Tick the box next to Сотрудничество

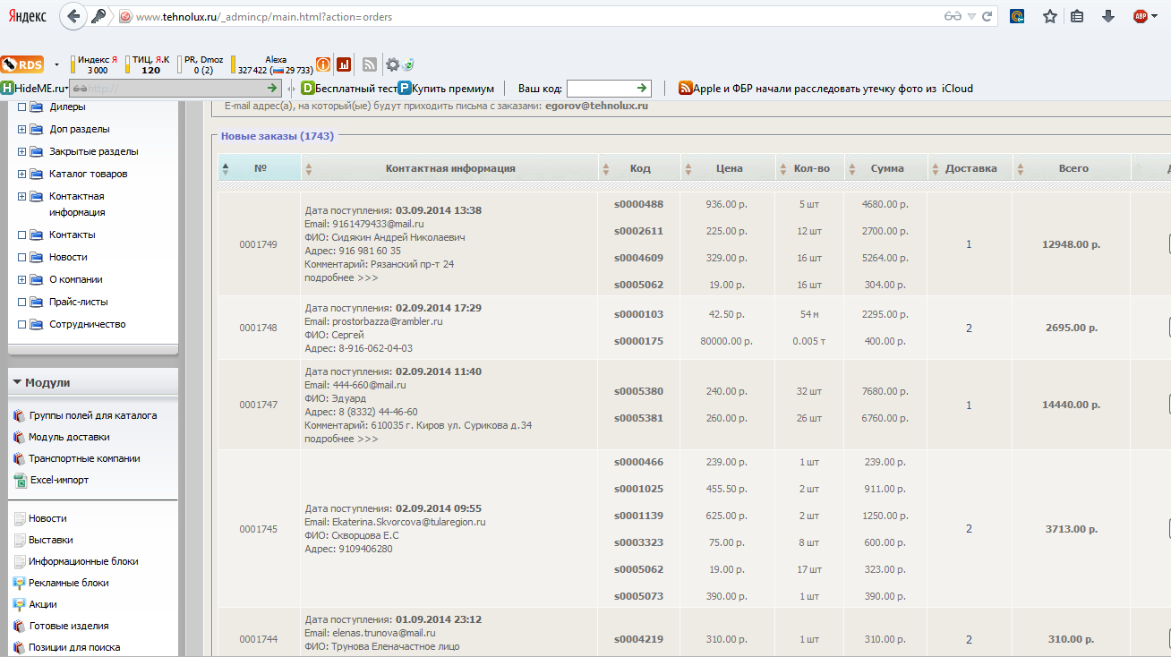click(x=21, y=325)
